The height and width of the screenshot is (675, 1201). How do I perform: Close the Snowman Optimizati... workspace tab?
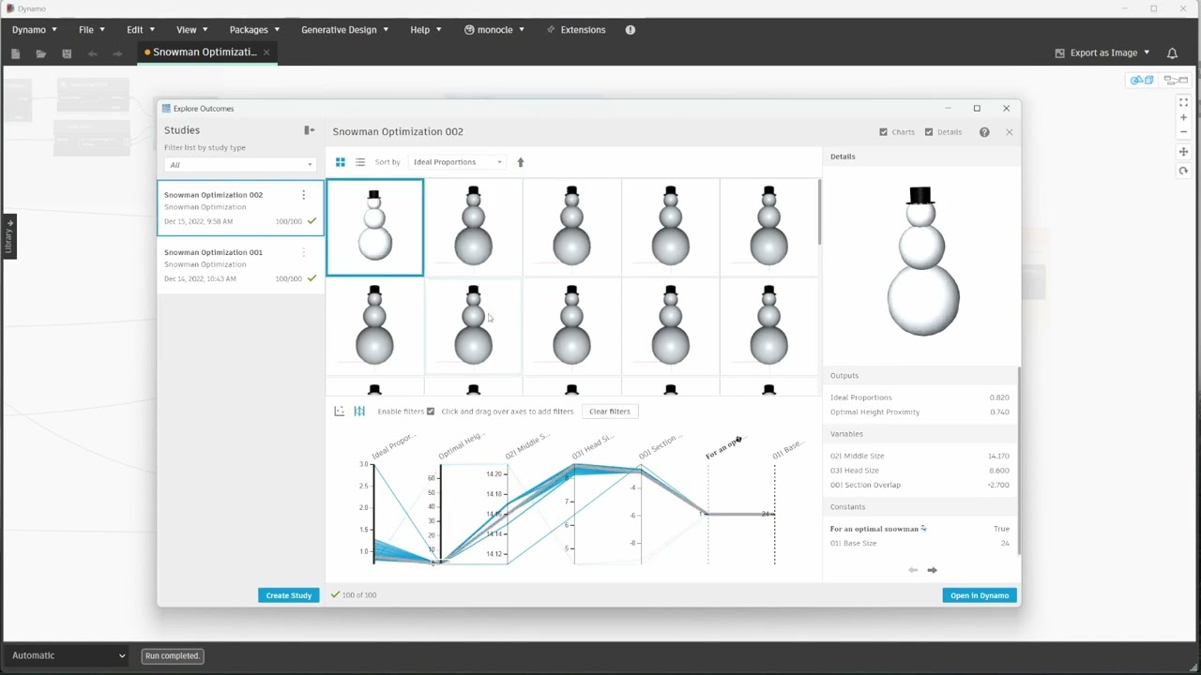266,52
